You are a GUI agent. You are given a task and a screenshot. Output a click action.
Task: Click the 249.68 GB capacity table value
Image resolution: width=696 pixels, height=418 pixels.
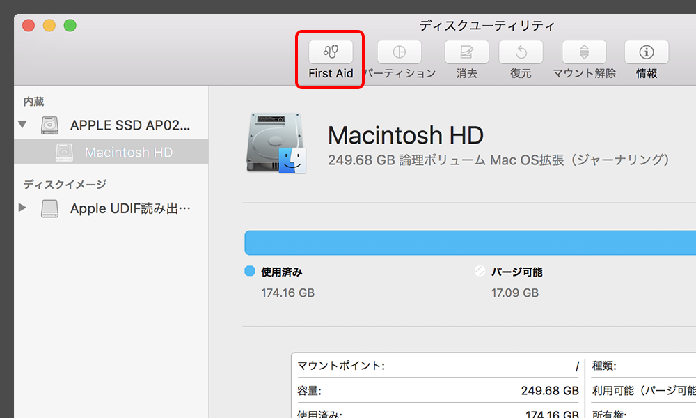point(550,390)
